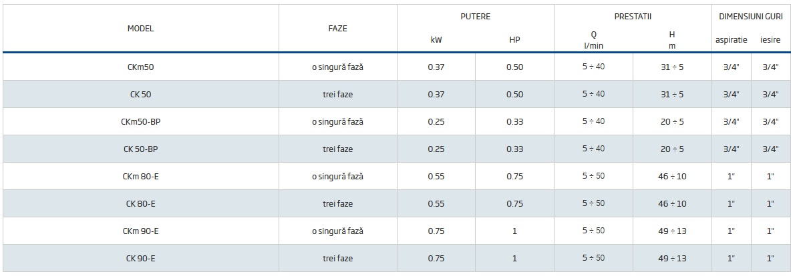Click the FAZE column header
795x276 pixels.
pos(338,29)
